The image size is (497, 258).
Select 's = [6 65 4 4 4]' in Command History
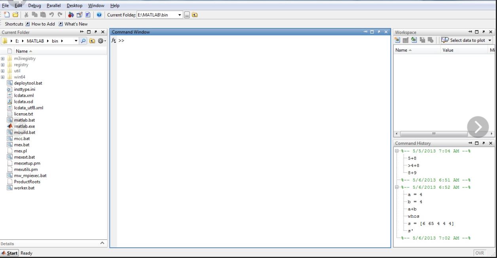(431, 224)
